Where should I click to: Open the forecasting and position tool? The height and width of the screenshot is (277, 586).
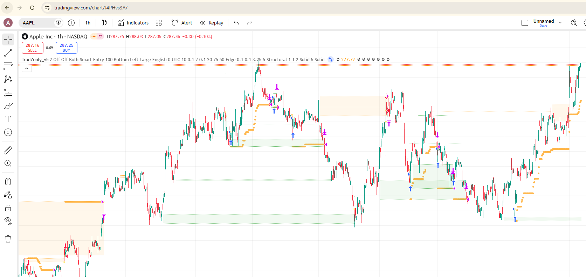point(8,93)
